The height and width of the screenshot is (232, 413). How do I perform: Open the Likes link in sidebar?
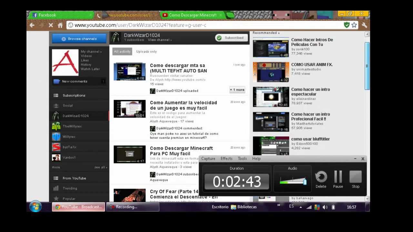click(x=85, y=60)
